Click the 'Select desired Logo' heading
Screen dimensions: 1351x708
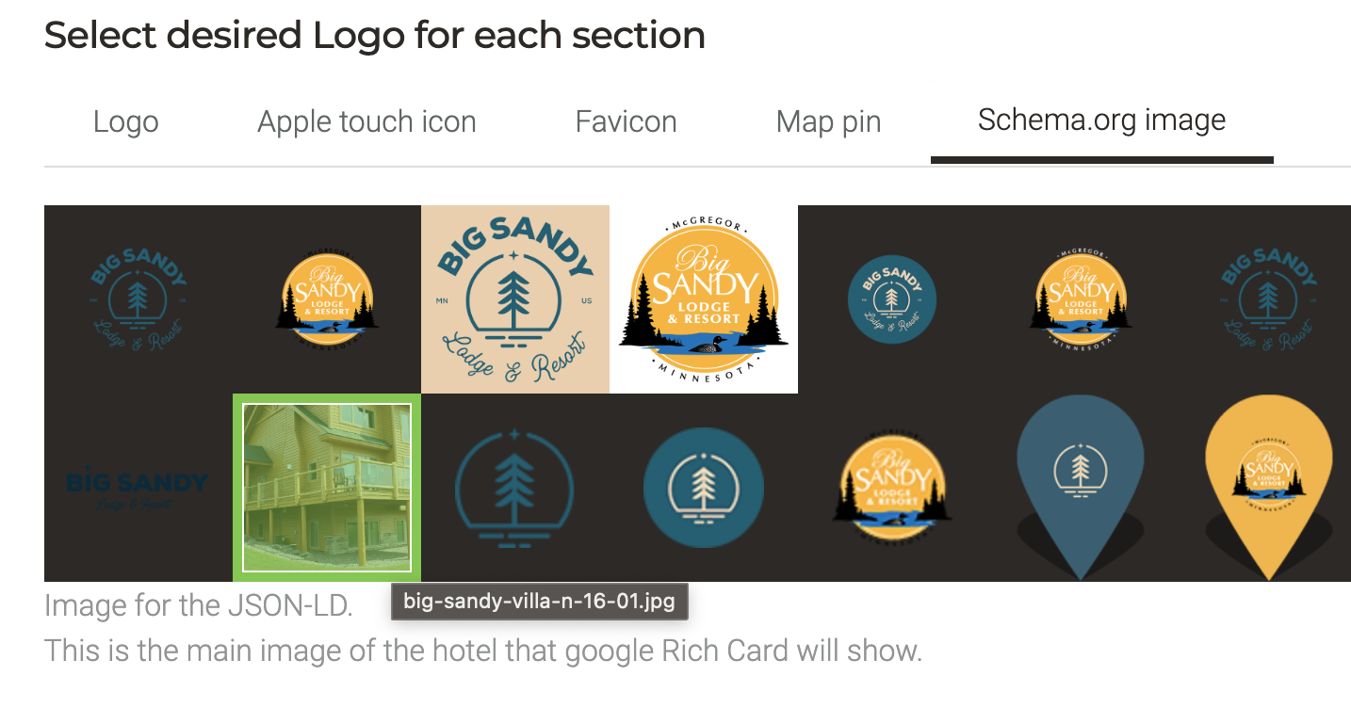point(374,36)
